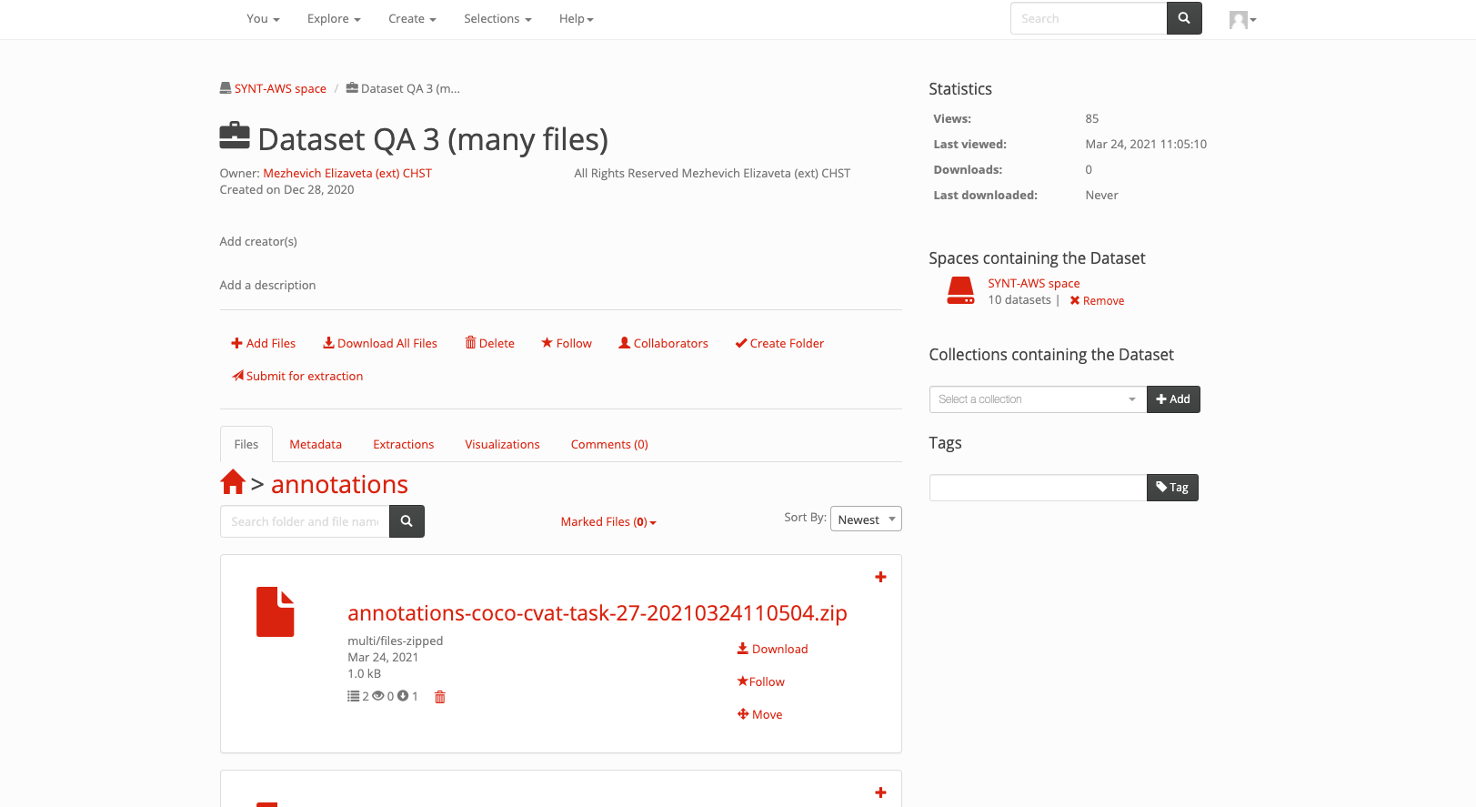Open the Help menu
Viewport: 1476px width, 807px height.
576,19
